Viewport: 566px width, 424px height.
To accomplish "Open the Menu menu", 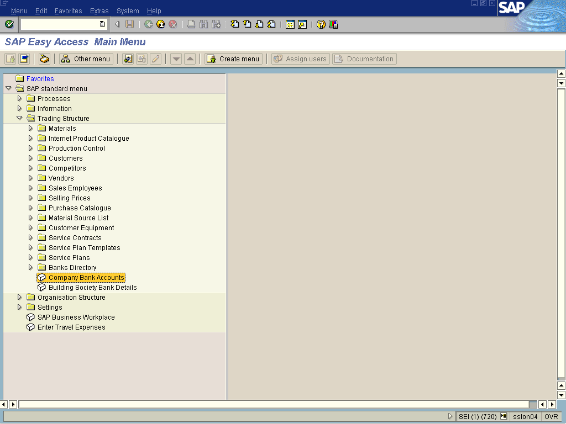I will click(19, 11).
